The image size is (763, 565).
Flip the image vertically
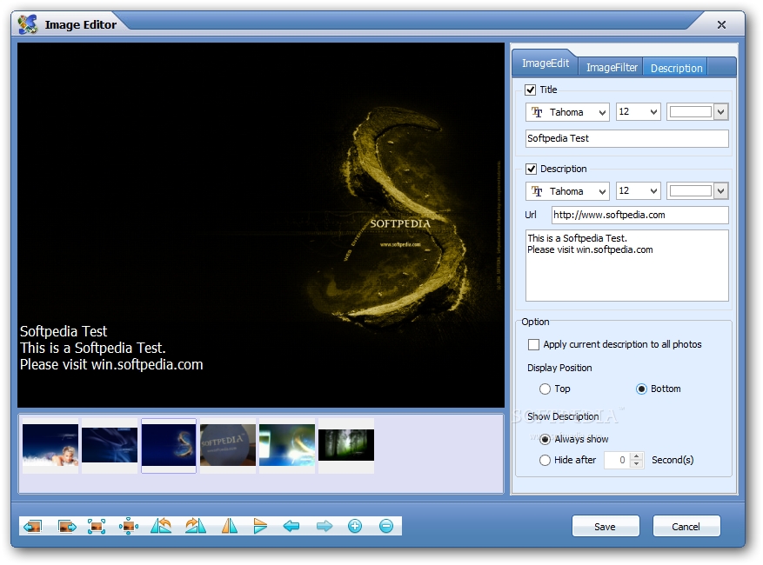coord(260,526)
